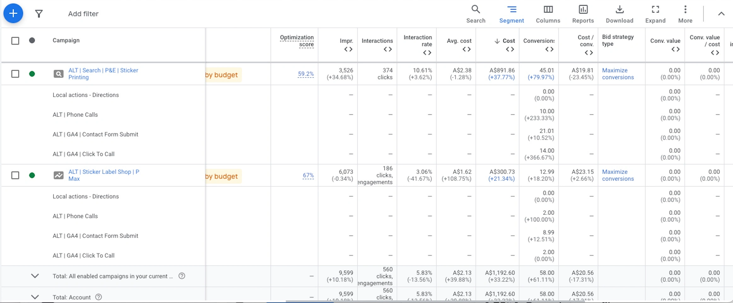Open the filter funnel icon
733x303 pixels.
pos(39,14)
